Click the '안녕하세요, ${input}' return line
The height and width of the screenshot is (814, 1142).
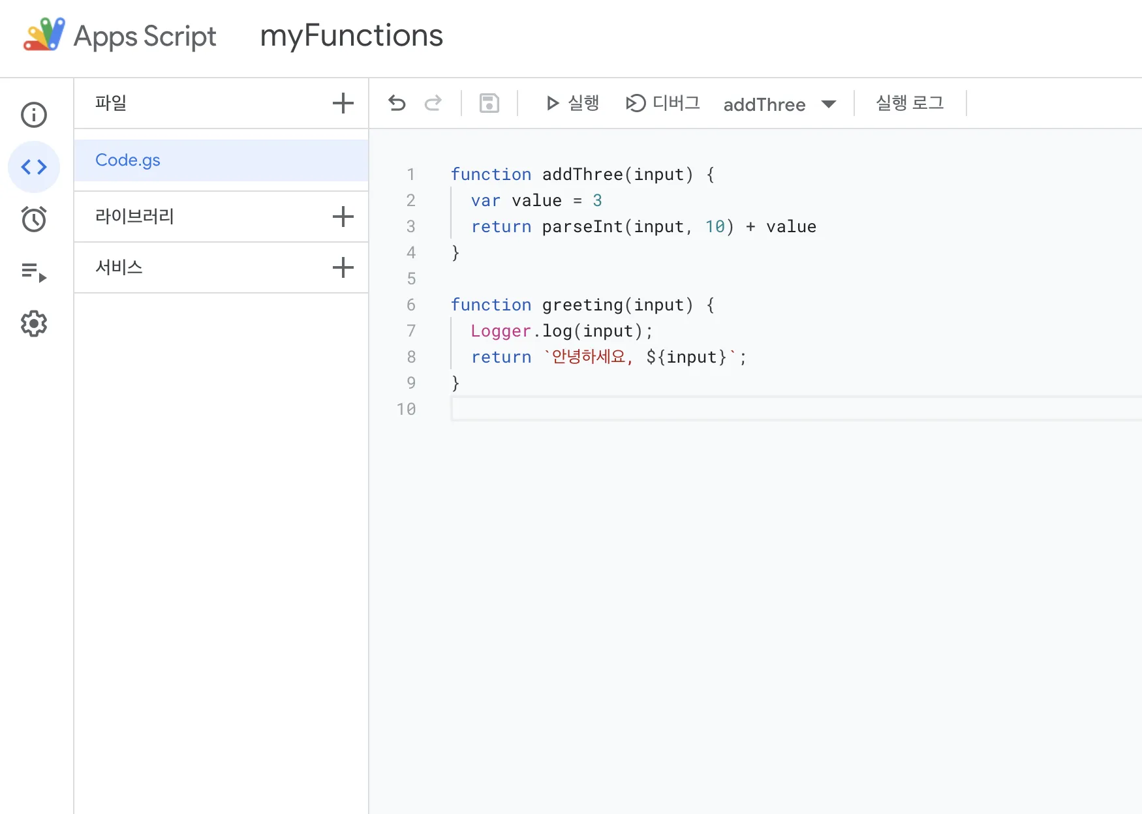point(609,357)
